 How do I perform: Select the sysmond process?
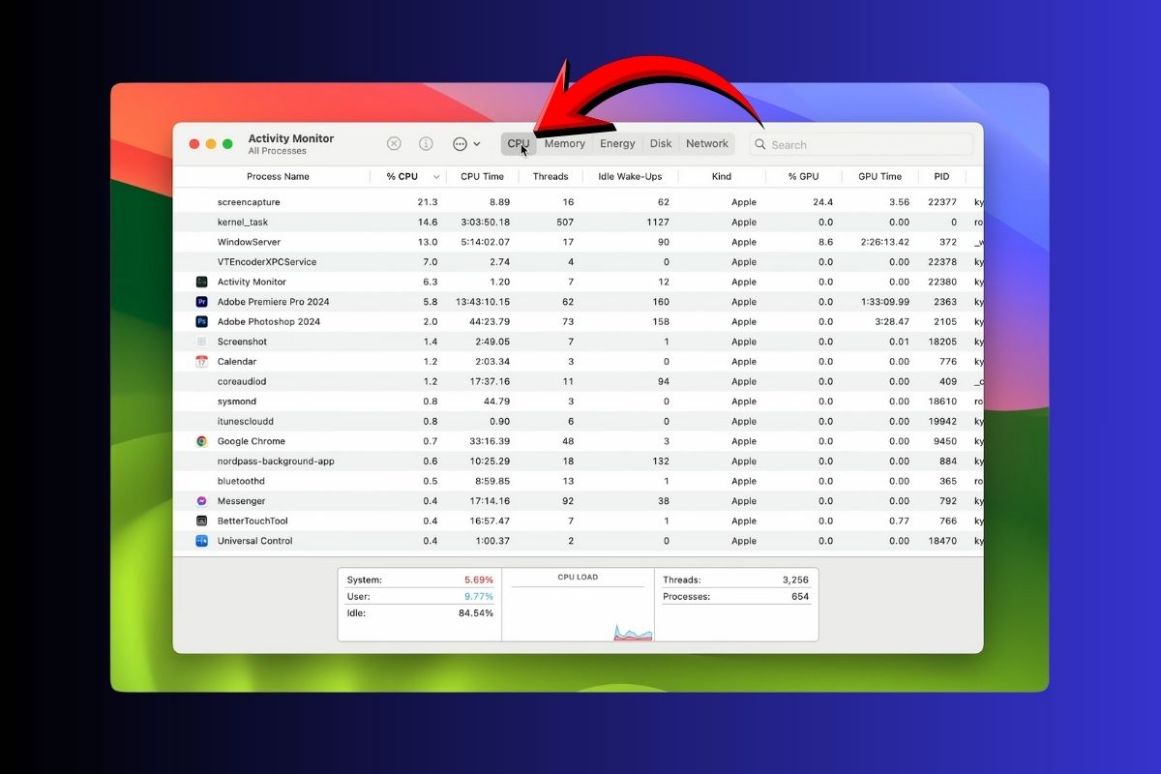point(237,402)
